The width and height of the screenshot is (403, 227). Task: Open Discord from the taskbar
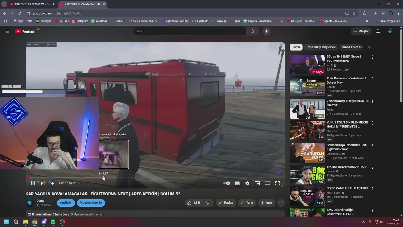tap(44, 222)
